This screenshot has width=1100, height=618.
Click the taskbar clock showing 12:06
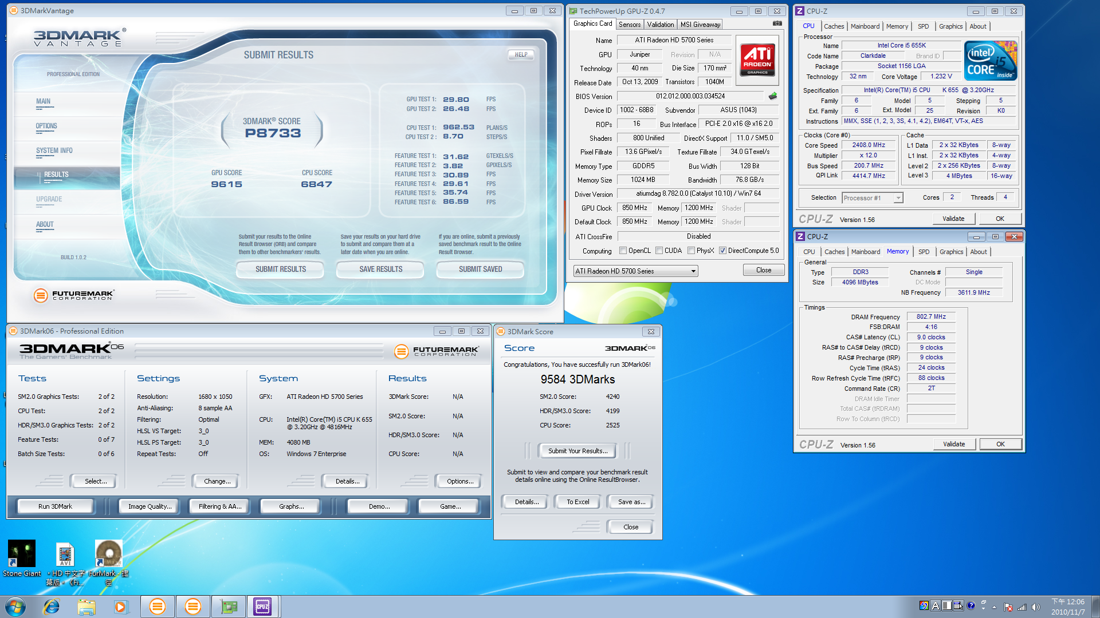[x=1068, y=607]
